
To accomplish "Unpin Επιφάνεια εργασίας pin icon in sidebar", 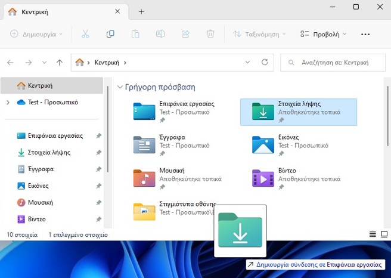I will [99, 136].
